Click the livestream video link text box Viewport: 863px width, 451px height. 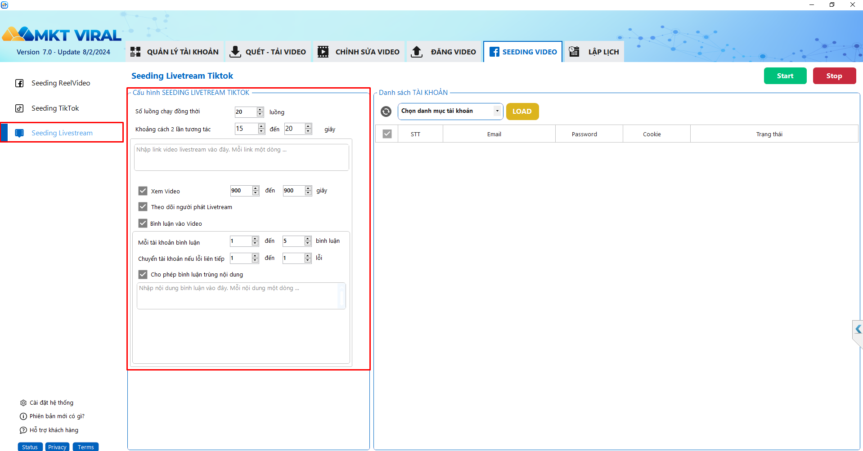pos(242,157)
